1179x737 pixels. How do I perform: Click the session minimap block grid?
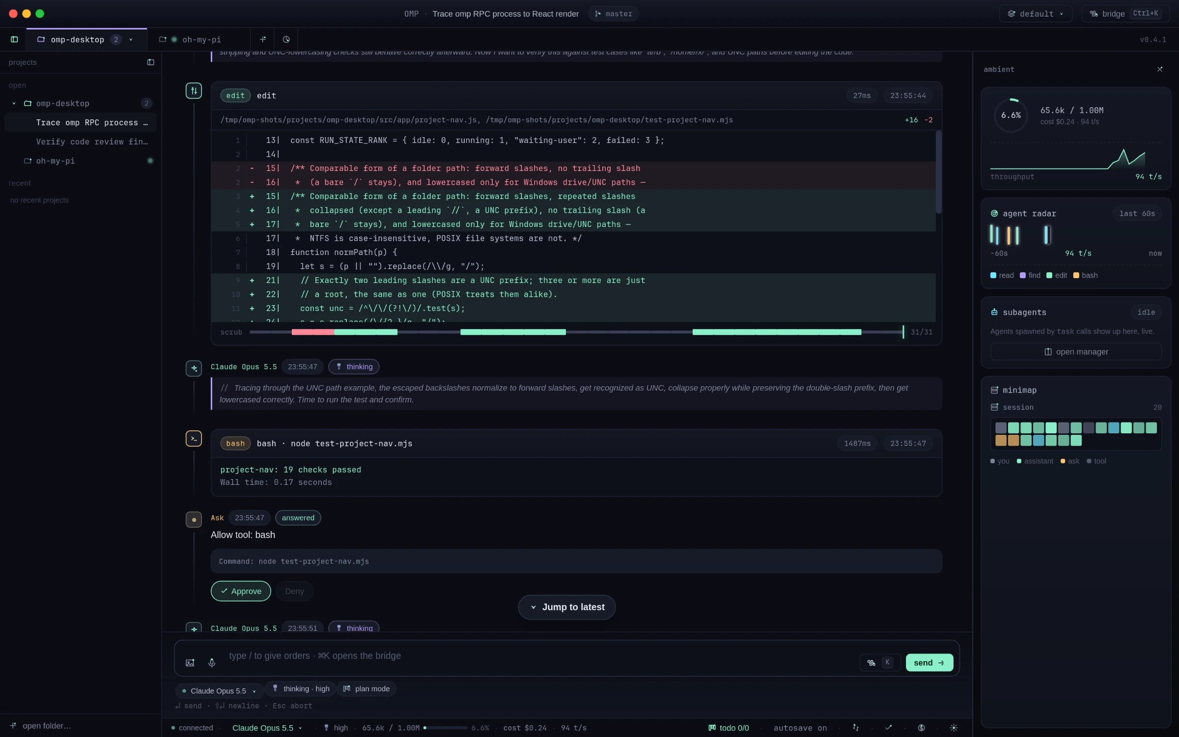1076,434
